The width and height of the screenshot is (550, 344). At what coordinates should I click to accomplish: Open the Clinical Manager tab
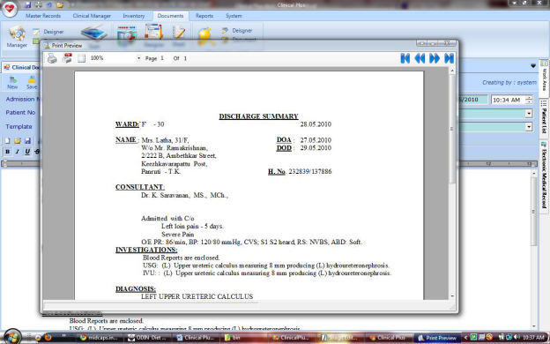(x=92, y=16)
